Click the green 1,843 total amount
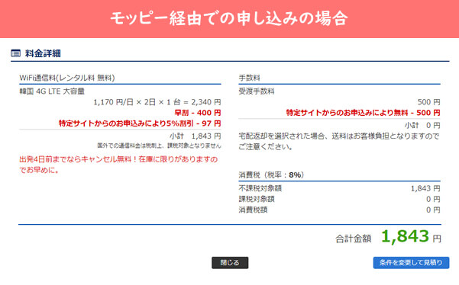The image size is (459, 285). pos(405,236)
